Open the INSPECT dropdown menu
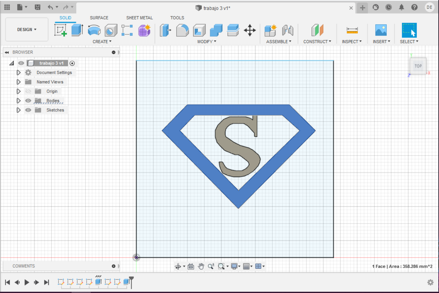 tap(352, 42)
